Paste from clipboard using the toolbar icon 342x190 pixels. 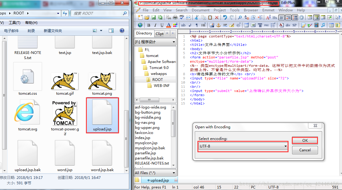click(210, 17)
